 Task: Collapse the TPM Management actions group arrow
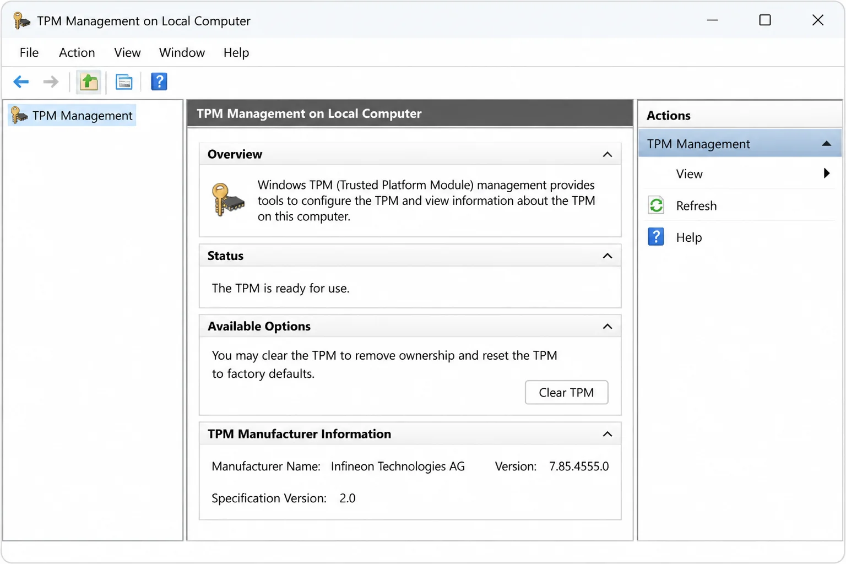[x=826, y=144]
